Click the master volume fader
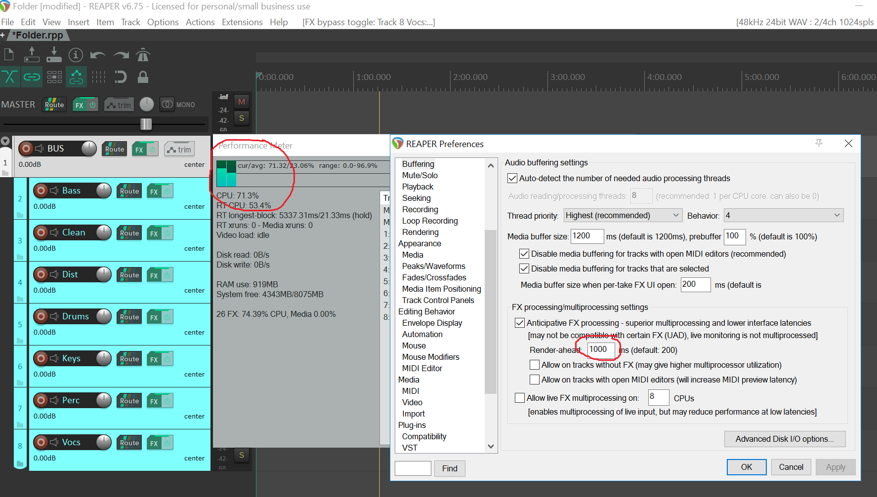This screenshot has width=877, height=497. 146,124
